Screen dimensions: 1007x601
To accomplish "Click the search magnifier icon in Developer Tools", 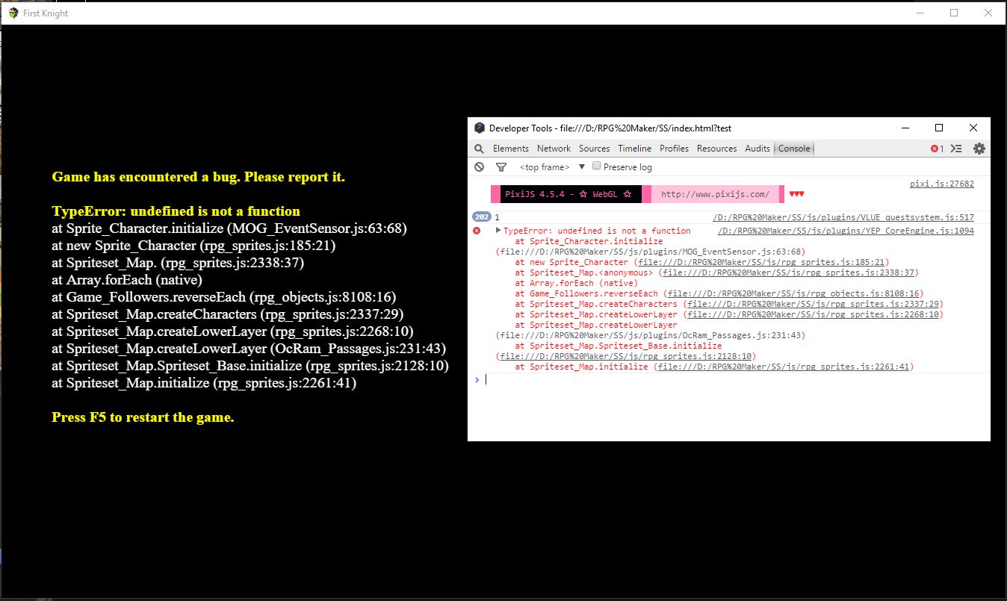I will pyautogui.click(x=479, y=149).
